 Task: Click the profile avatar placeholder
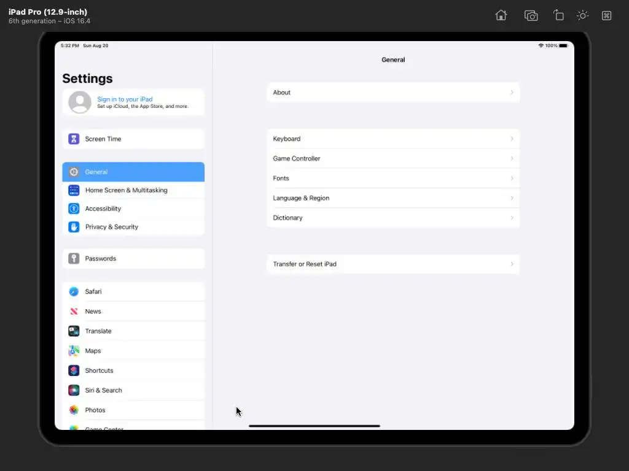click(80, 102)
